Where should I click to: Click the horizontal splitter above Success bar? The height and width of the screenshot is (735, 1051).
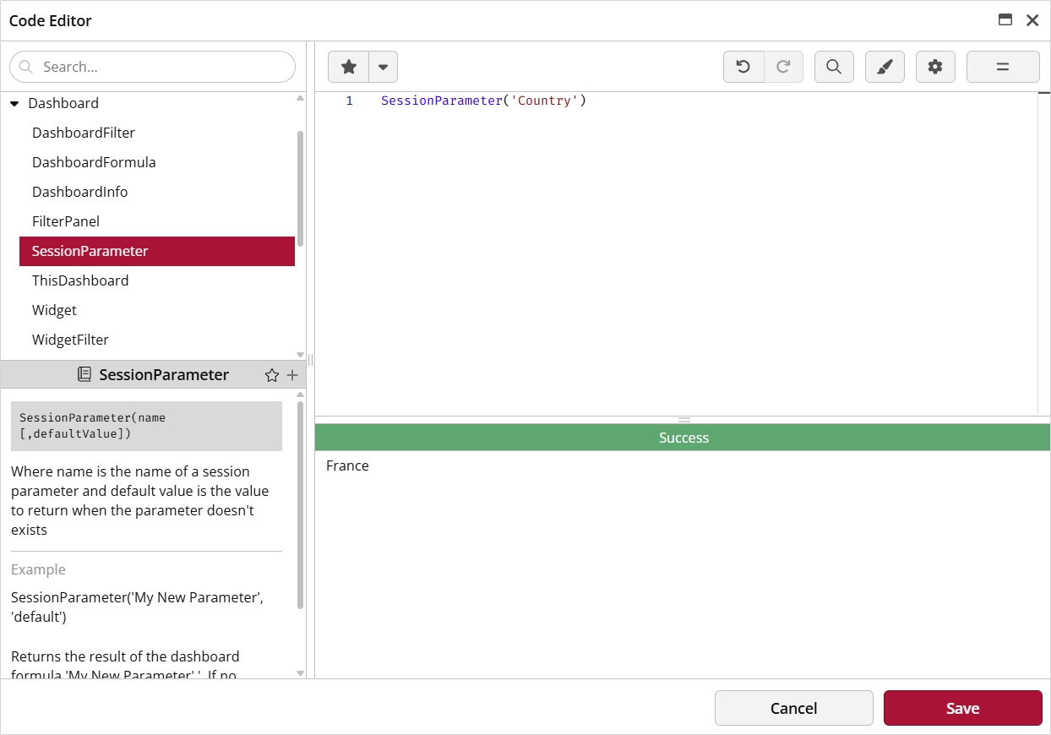(x=683, y=419)
